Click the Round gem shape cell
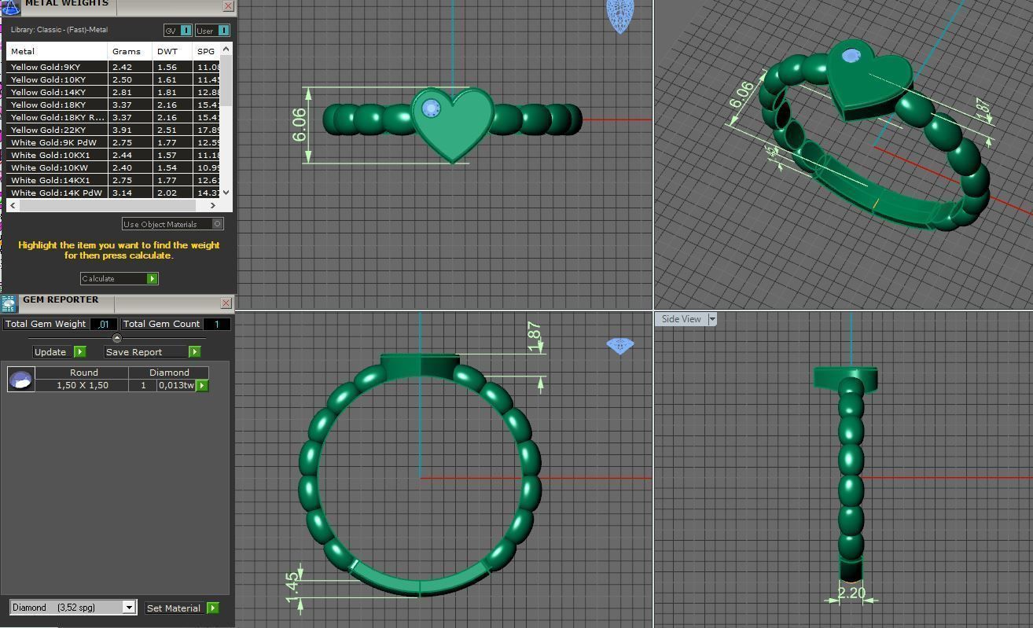 click(x=83, y=373)
